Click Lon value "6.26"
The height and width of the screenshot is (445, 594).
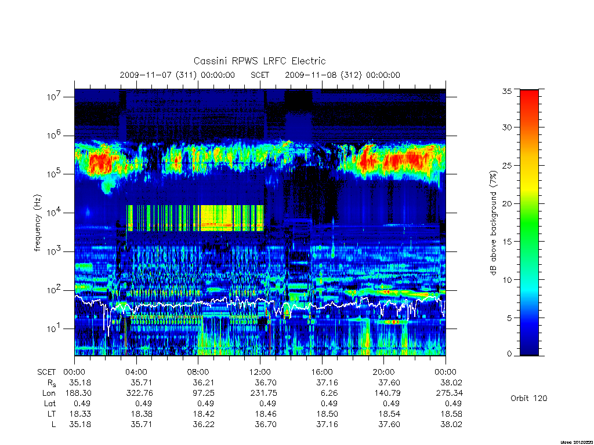[329, 393]
